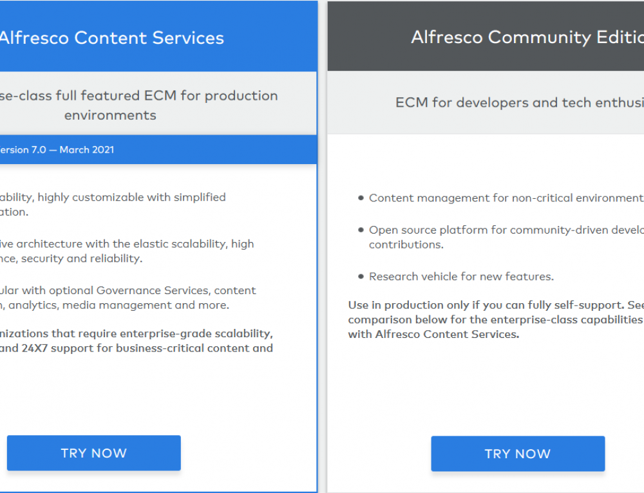This screenshot has width=644, height=493.
Task: Click the with Alfresco Content Services bold text
Action: click(x=433, y=334)
